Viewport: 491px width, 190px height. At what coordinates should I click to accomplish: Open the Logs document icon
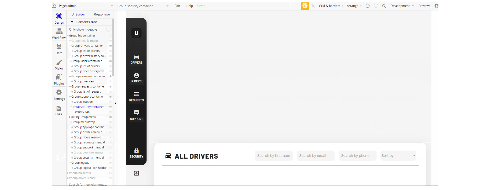coord(59,108)
